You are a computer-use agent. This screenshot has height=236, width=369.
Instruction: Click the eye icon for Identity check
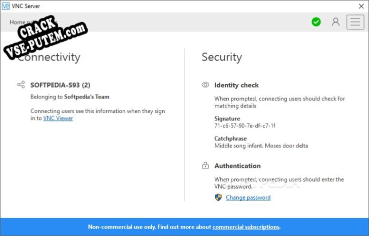205,85
